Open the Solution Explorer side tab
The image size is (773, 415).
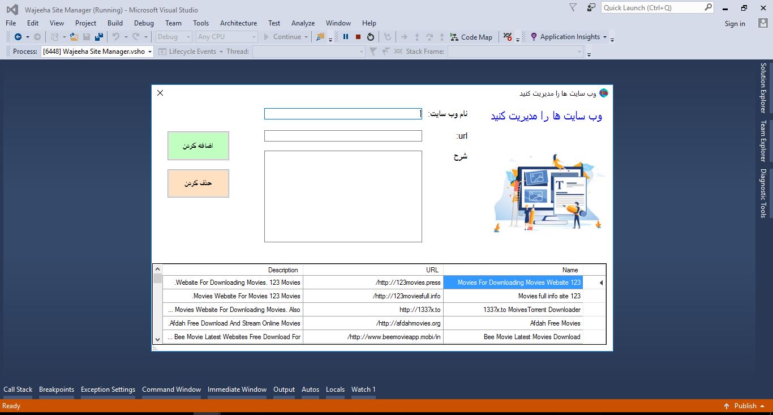763,88
